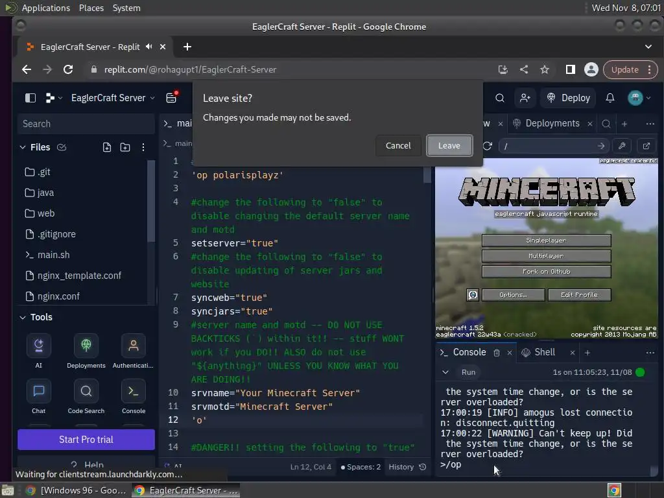Open the Authentication tool
Screen dimensions: 664x498
tap(134, 351)
